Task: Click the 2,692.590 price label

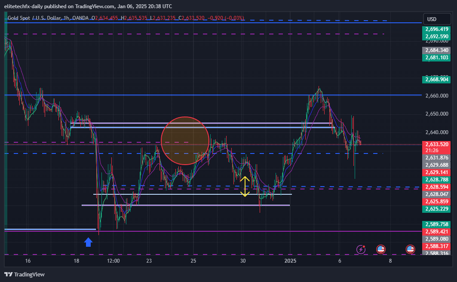Action: pos(437,37)
